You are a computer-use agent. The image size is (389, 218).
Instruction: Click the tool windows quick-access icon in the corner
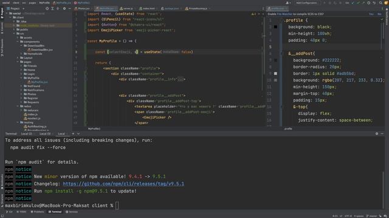pyautogui.click(x=2, y=216)
